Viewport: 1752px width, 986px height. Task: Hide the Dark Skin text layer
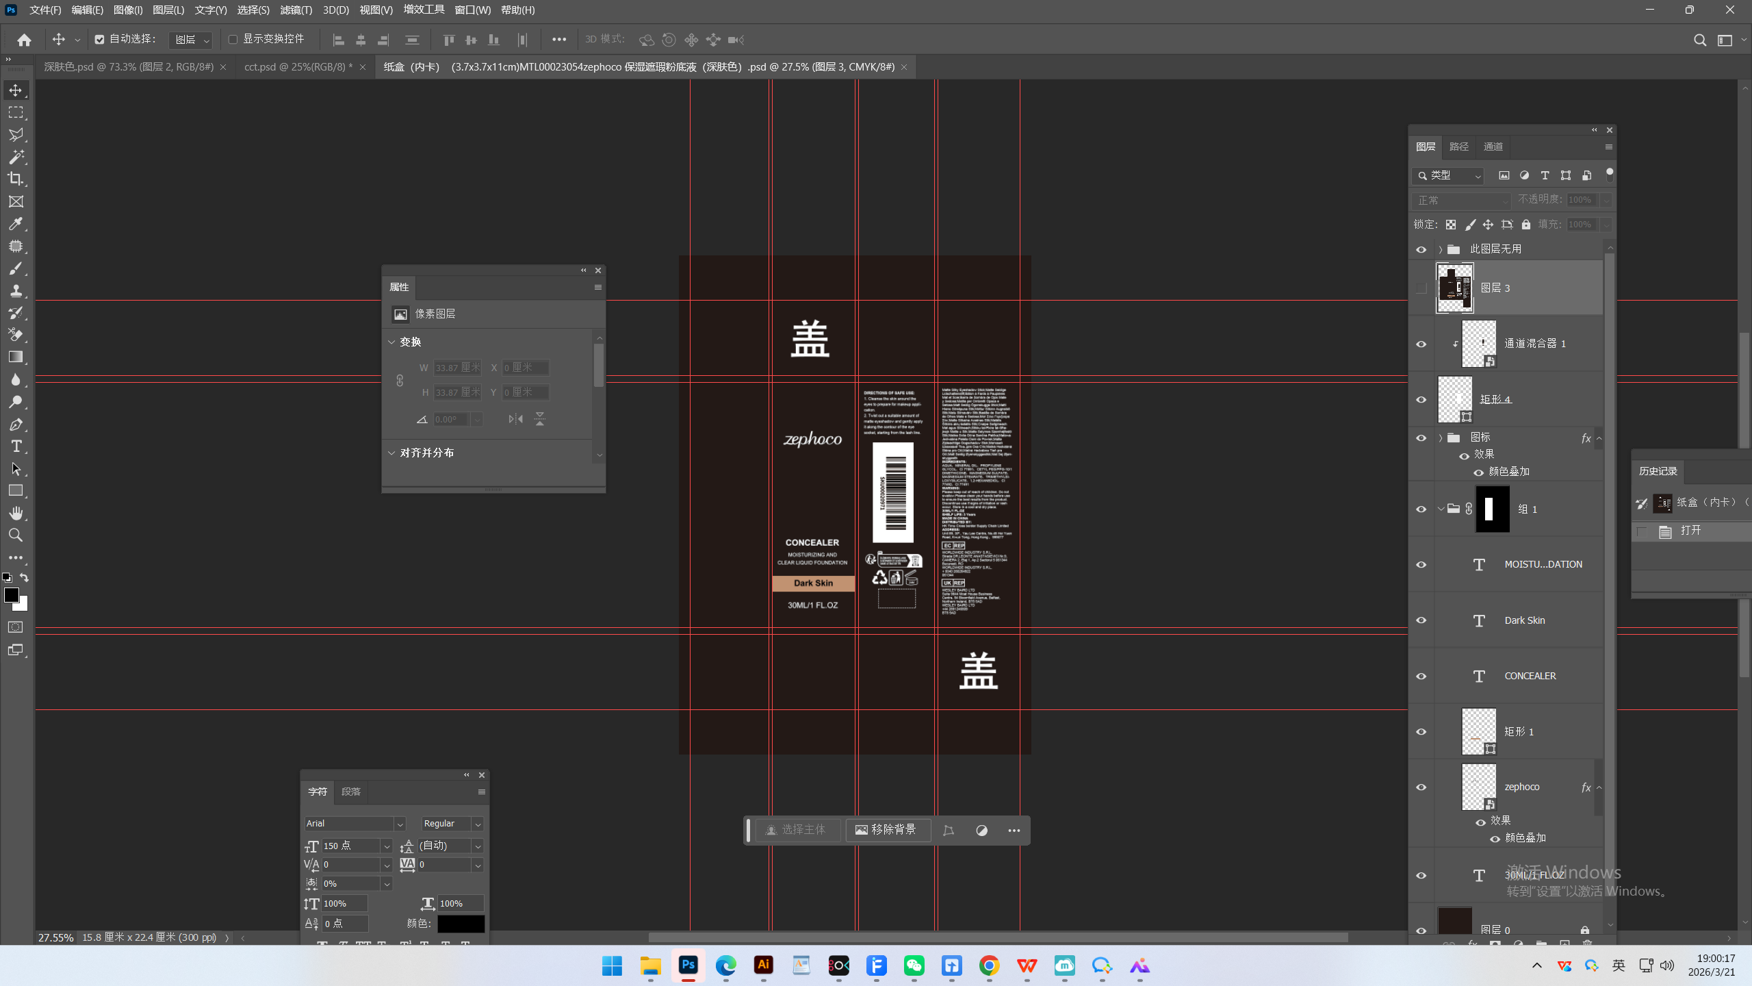pyautogui.click(x=1421, y=620)
